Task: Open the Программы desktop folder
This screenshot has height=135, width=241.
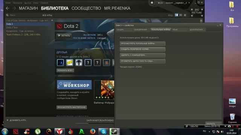Action: (232, 22)
